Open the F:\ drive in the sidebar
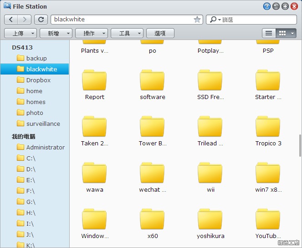 tap(35, 191)
